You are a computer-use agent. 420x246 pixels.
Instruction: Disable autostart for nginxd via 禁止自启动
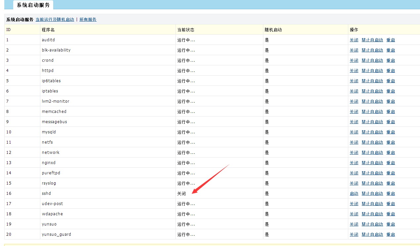[x=372, y=163]
